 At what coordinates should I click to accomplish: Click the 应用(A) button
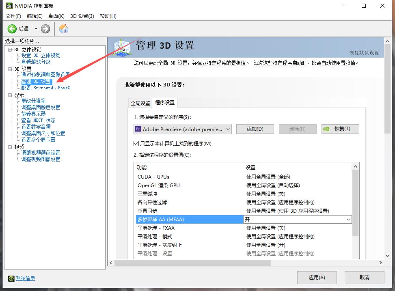317,278
